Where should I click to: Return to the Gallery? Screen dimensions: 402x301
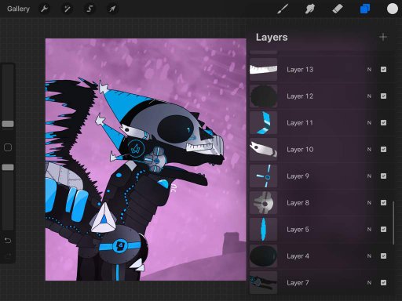18,9
